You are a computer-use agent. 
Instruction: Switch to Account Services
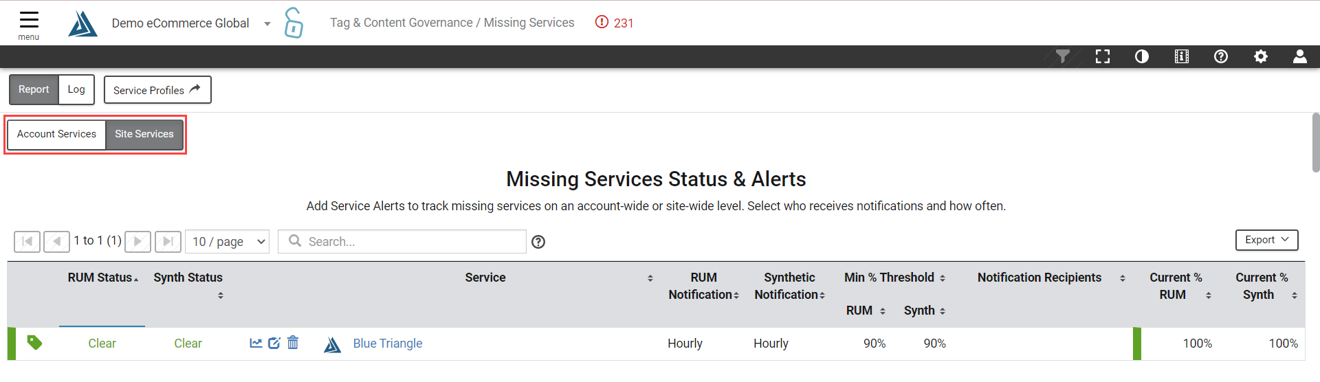point(56,134)
